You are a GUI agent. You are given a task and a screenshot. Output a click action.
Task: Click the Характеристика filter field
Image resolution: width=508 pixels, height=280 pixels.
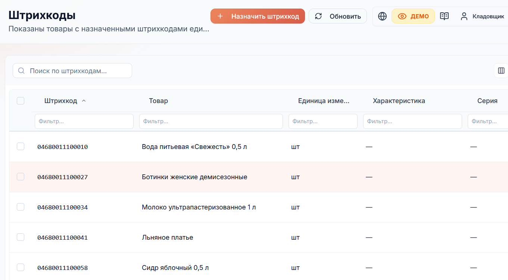tap(412, 121)
